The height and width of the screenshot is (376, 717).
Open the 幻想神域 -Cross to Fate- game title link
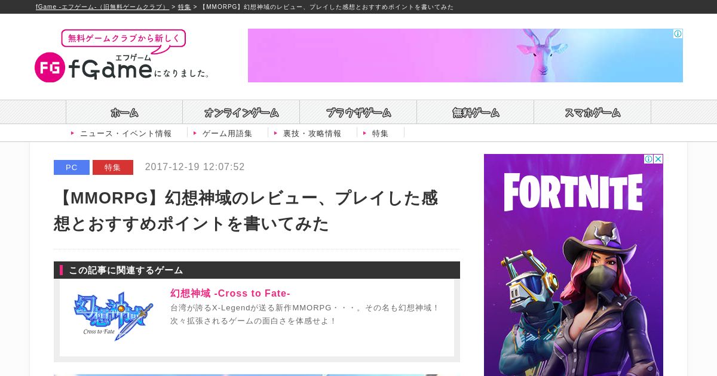pyautogui.click(x=230, y=293)
